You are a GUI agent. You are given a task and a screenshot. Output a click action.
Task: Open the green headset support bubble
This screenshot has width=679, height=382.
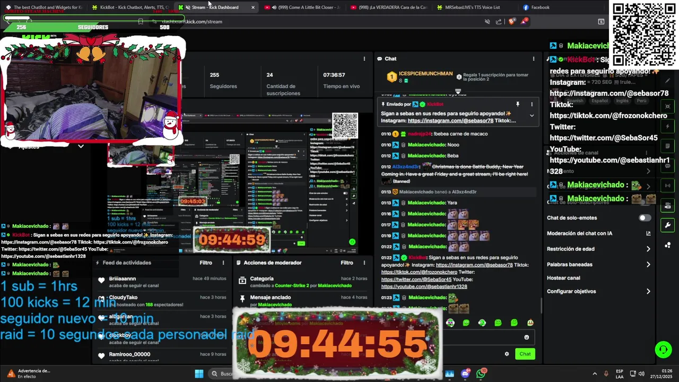tap(663, 350)
